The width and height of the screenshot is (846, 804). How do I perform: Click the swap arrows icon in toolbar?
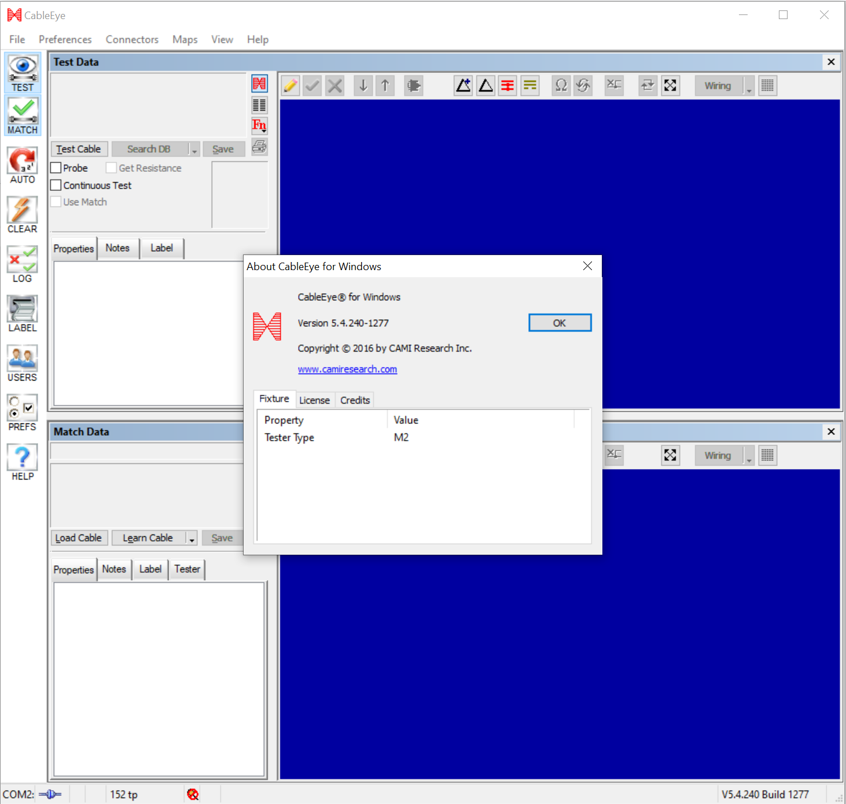648,86
